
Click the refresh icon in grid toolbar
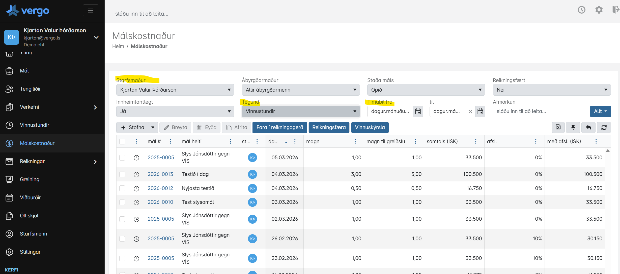click(604, 127)
